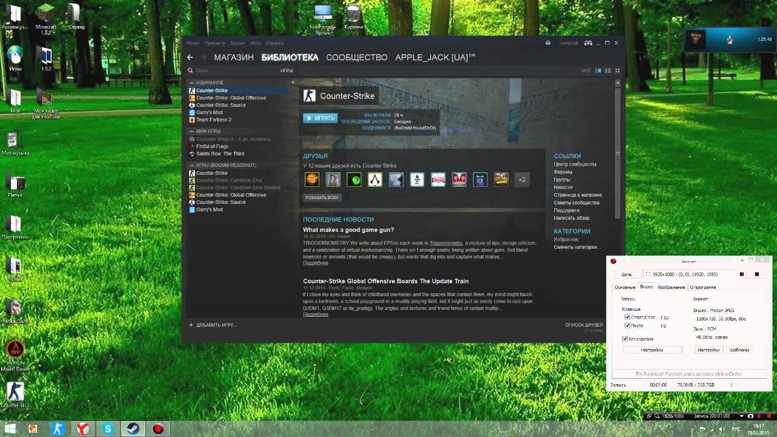
Task: Go to the МАГАЗИН section
Action: [234, 58]
